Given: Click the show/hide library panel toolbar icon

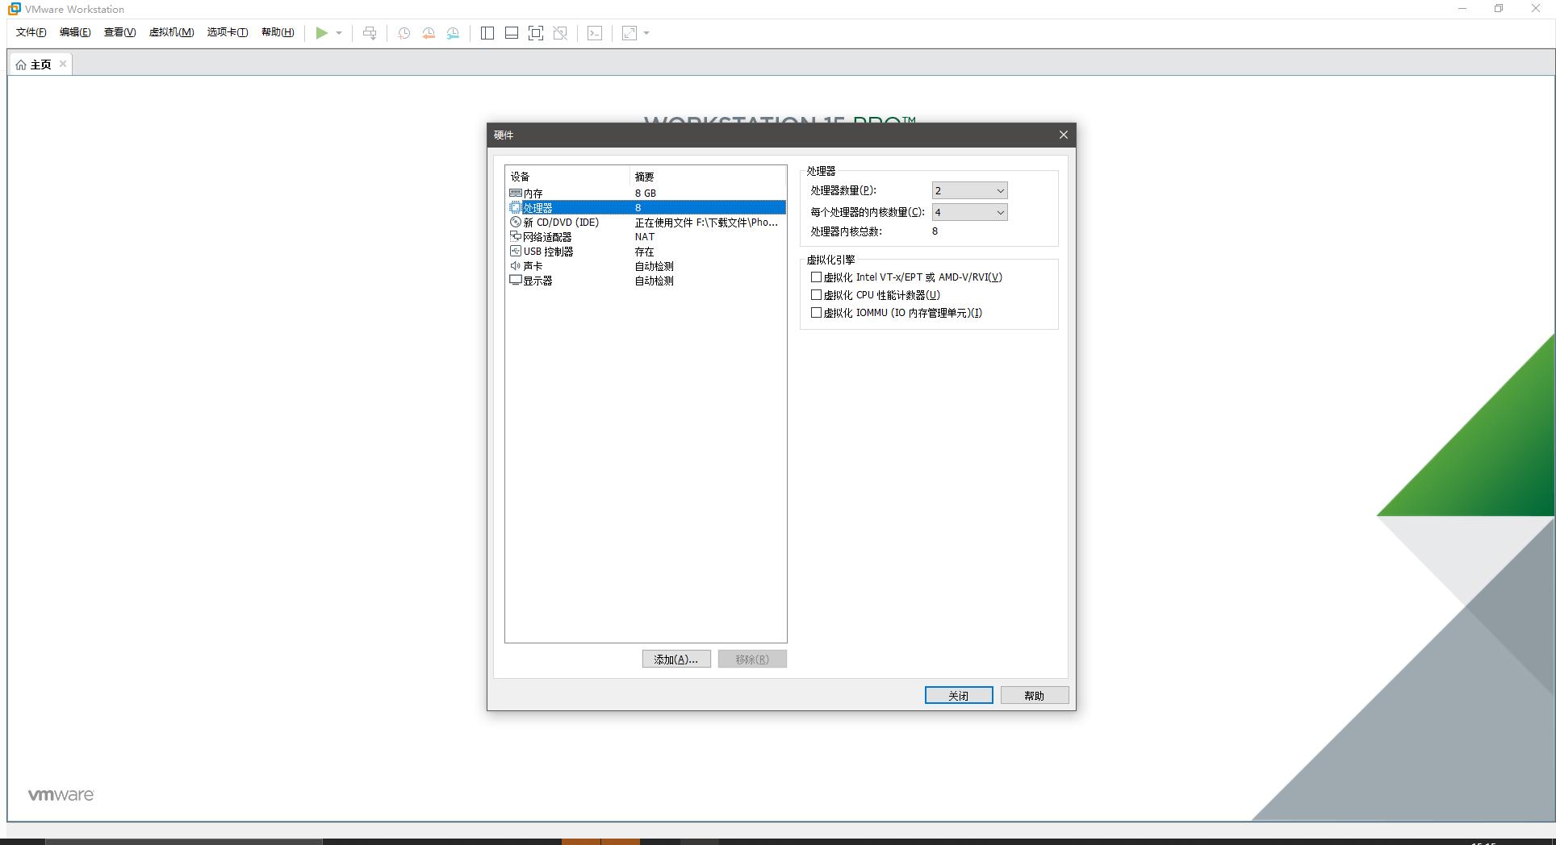Looking at the screenshot, I should pyautogui.click(x=487, y=33).
